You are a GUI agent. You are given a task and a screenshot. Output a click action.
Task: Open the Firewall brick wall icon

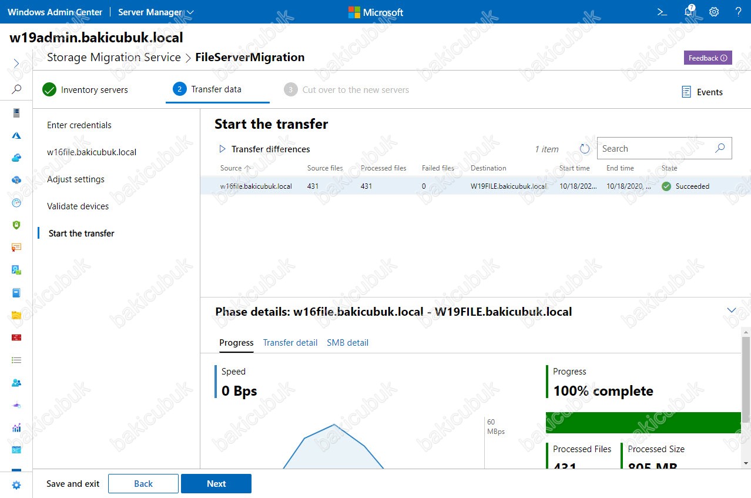point(16,337)
